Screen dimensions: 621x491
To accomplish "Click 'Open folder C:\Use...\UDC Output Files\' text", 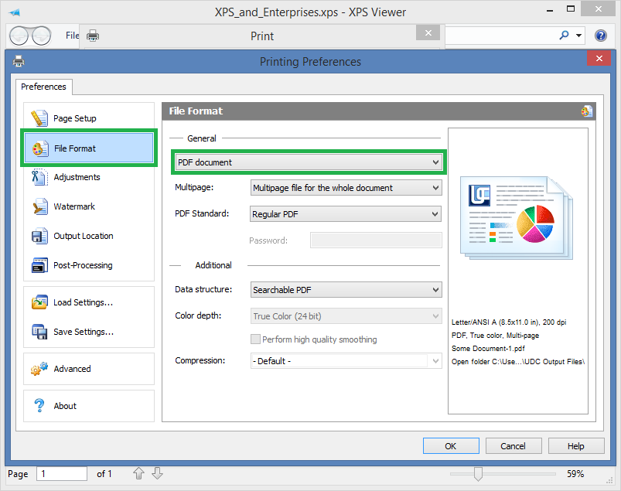I will (x=518, y=362).
